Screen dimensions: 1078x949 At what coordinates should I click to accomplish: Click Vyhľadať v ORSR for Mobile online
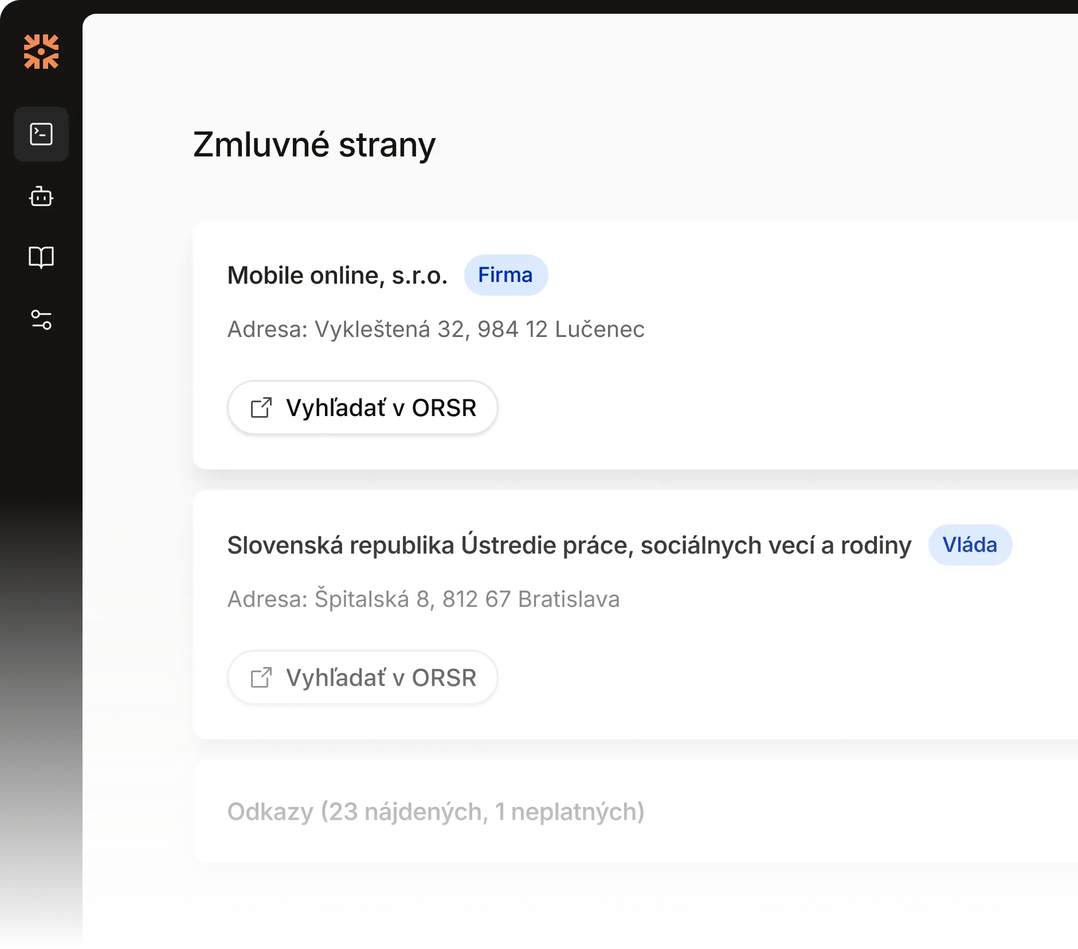tap(363, 407)
